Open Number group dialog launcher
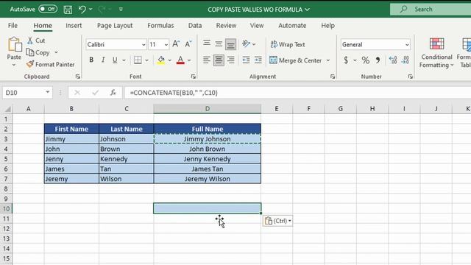This screenshot has width=471, height=265. (x=411, y=77)
